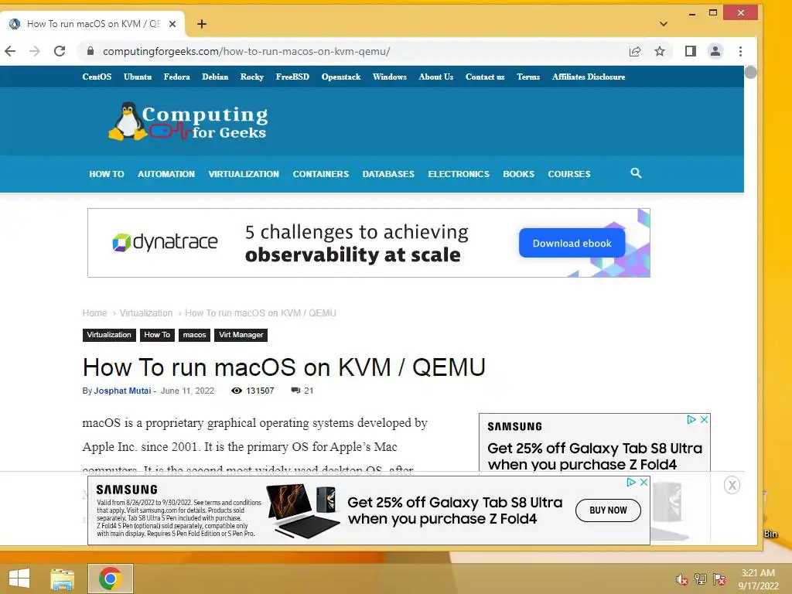Open Chrome profile avatar
This screenshot has height=594, width=792.
click(715, 51)
